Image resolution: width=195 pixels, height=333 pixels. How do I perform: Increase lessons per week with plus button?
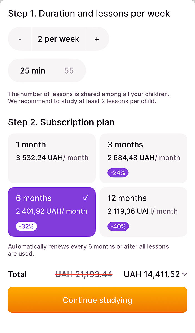97,39
